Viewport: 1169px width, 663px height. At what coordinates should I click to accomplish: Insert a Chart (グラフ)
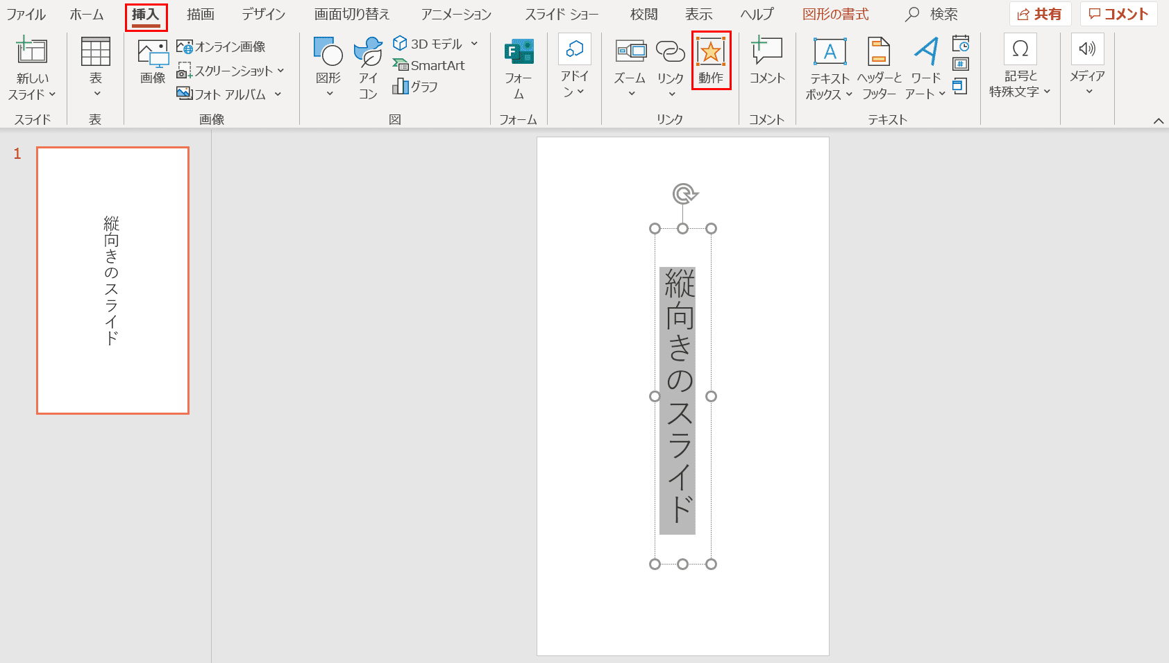tap(414, 86)
